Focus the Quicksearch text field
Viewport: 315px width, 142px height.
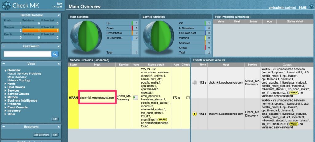28,54
